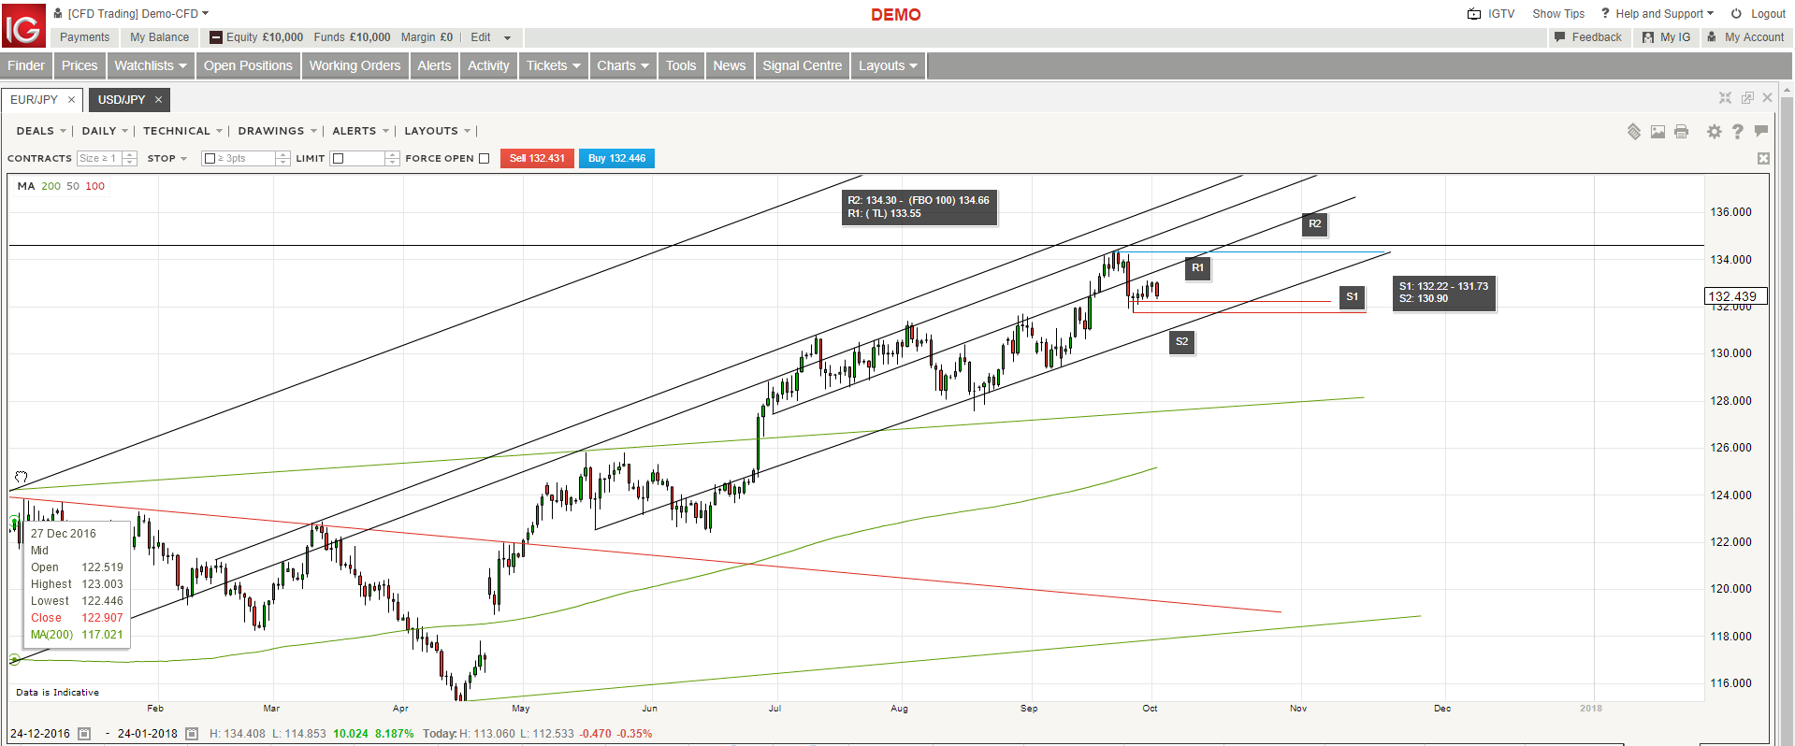Collapse the equity summary with minus icon
Screen dimensions: 1795x746
pyautogui.click(x=216, y=37)
